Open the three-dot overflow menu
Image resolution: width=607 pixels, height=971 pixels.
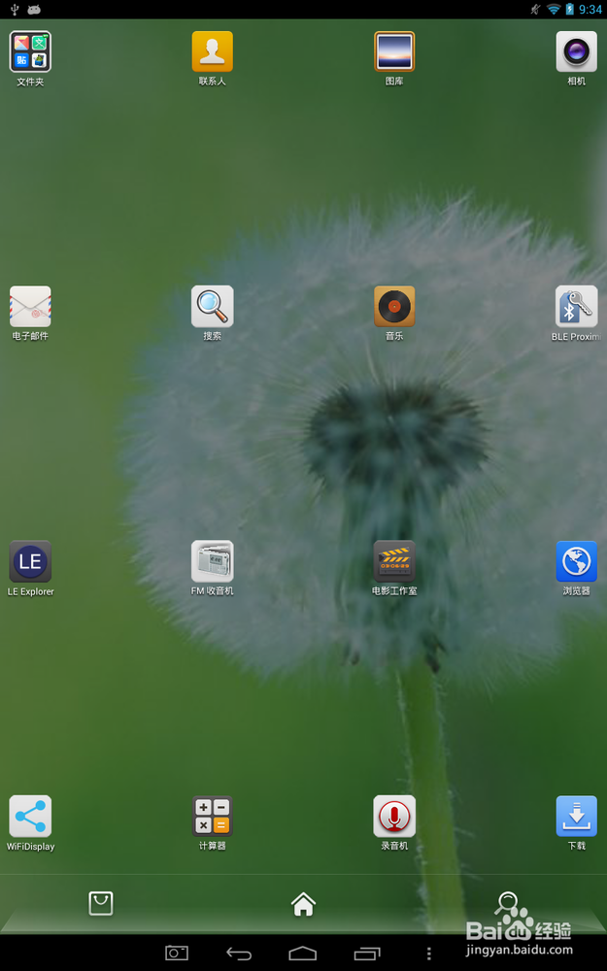tap(428, 954)
